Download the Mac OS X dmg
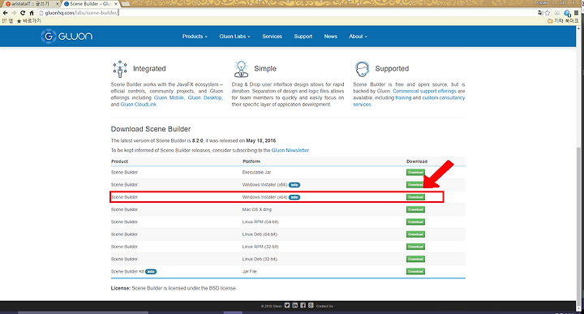 tap(415, 209)
